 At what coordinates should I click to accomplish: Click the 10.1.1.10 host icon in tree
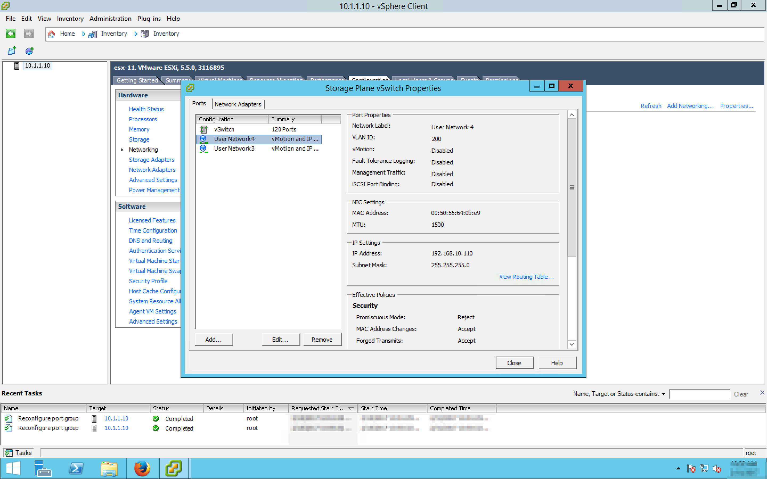[x=17, y=66]
